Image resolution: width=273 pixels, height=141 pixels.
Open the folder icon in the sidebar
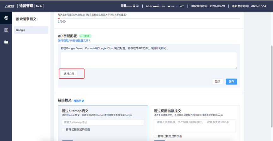(x=6, y=42)
